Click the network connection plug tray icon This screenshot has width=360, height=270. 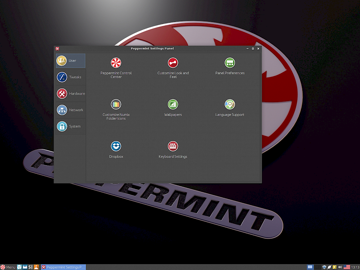[329, 267]
